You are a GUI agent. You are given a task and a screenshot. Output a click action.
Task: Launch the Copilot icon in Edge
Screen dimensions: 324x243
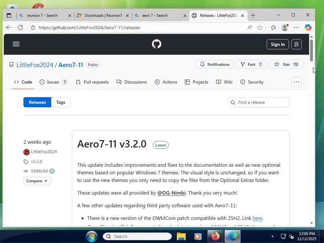(308, 28)
